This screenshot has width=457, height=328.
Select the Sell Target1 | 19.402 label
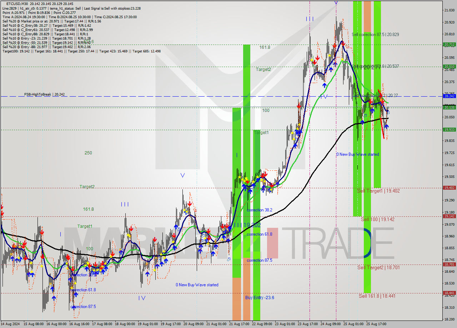[x=378, y=191]
